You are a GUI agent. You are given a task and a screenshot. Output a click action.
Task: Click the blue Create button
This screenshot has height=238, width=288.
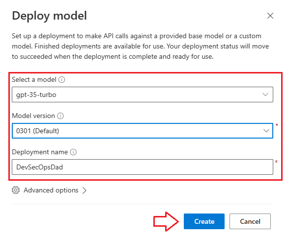click(204, 221)
